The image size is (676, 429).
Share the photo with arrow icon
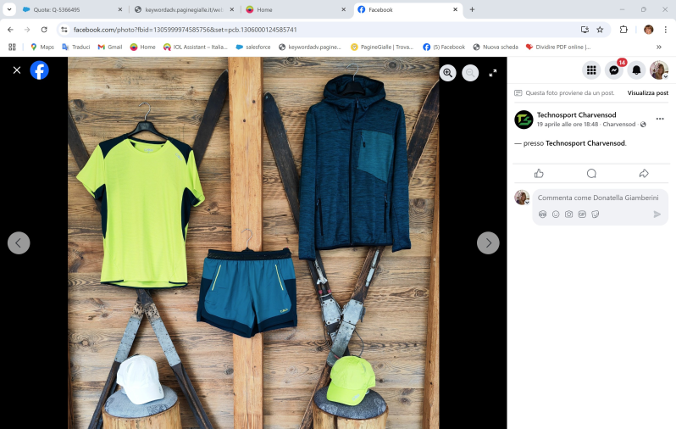(x=644, y=174)
